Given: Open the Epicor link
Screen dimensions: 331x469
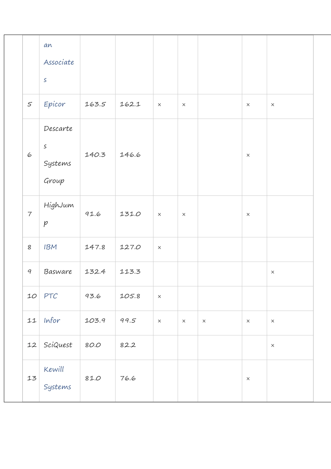Looking at the screenshot, I should [54, 104].
